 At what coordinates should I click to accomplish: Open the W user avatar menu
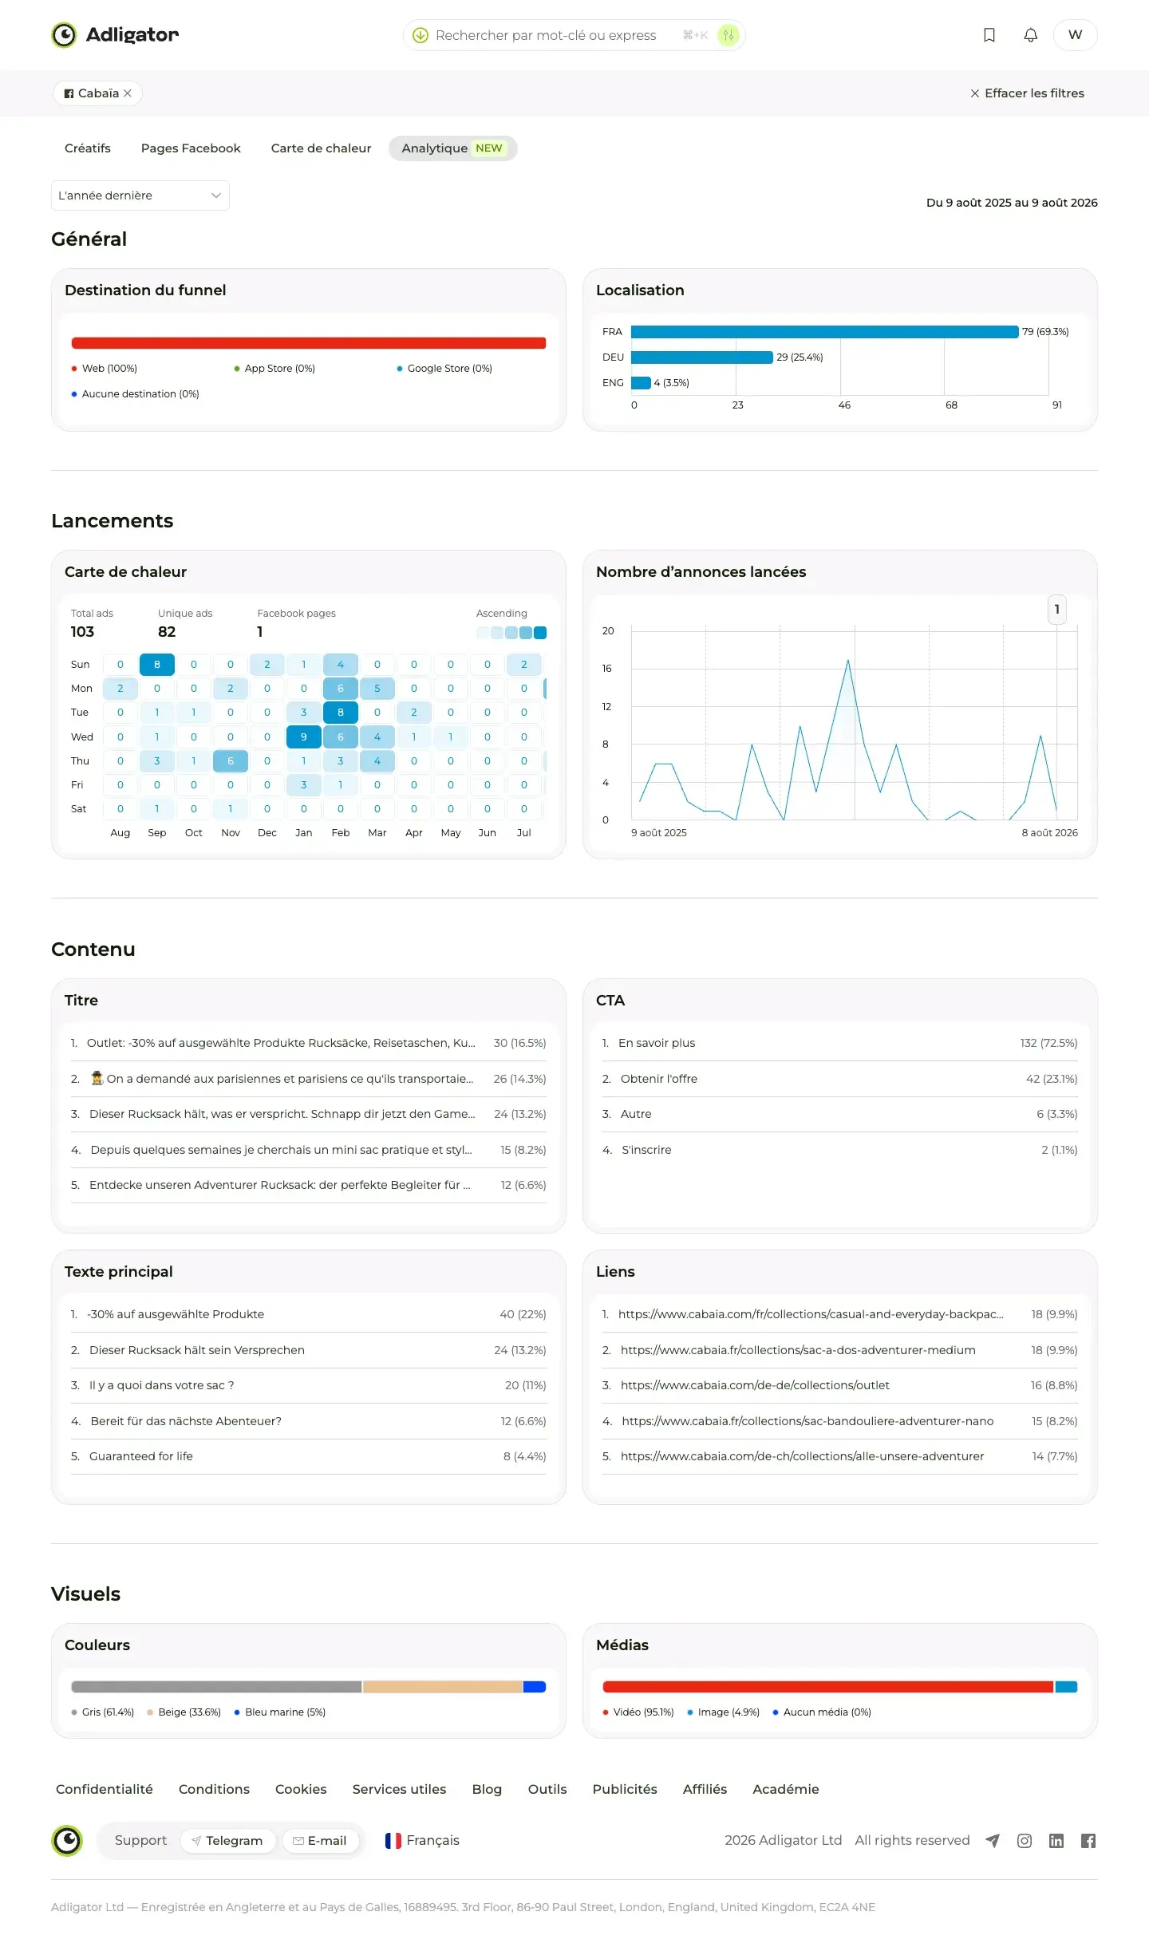[x=1076, y=35]
